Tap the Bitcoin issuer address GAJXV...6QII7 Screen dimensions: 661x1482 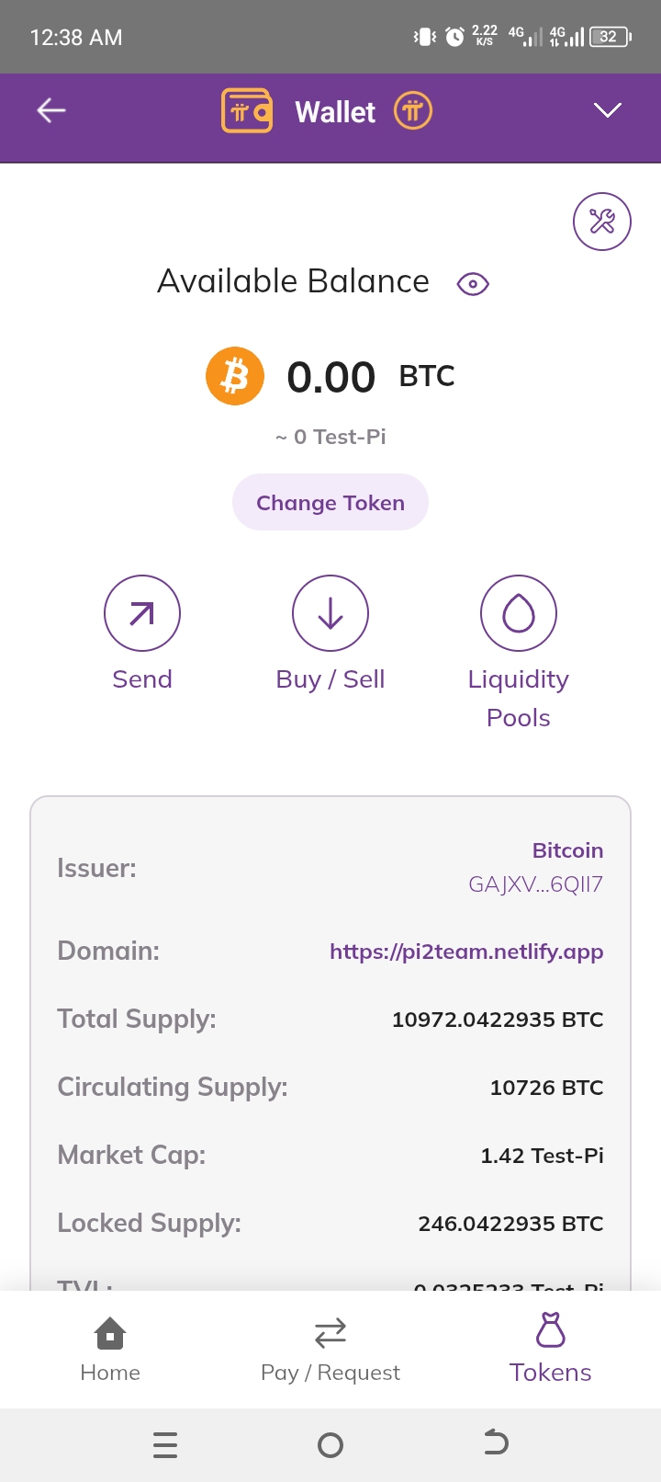click(x=535, y=884)
